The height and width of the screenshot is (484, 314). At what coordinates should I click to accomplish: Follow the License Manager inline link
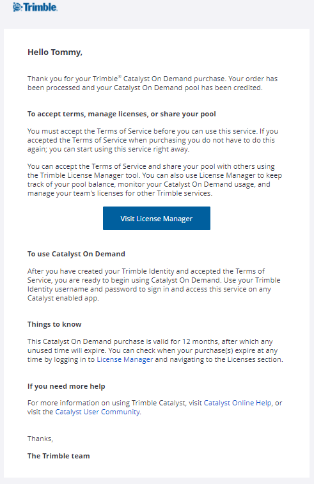(125, 359)
